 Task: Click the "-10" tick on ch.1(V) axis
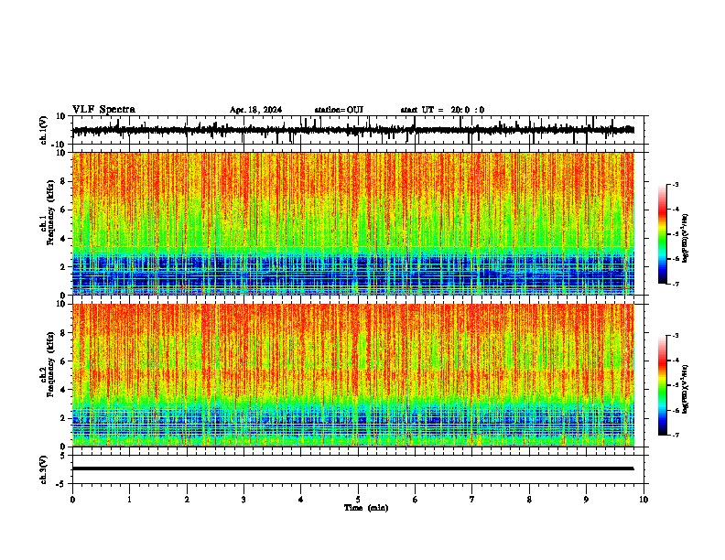[60, 145]
